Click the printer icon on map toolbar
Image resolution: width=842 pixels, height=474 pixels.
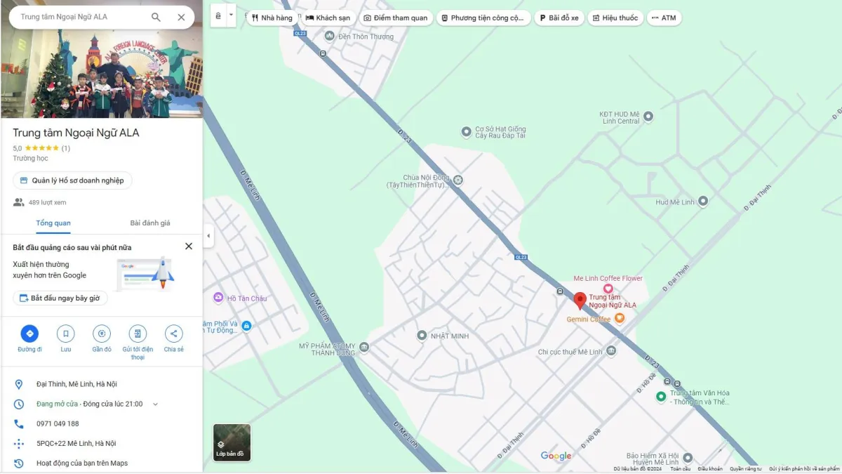point(218,15)
